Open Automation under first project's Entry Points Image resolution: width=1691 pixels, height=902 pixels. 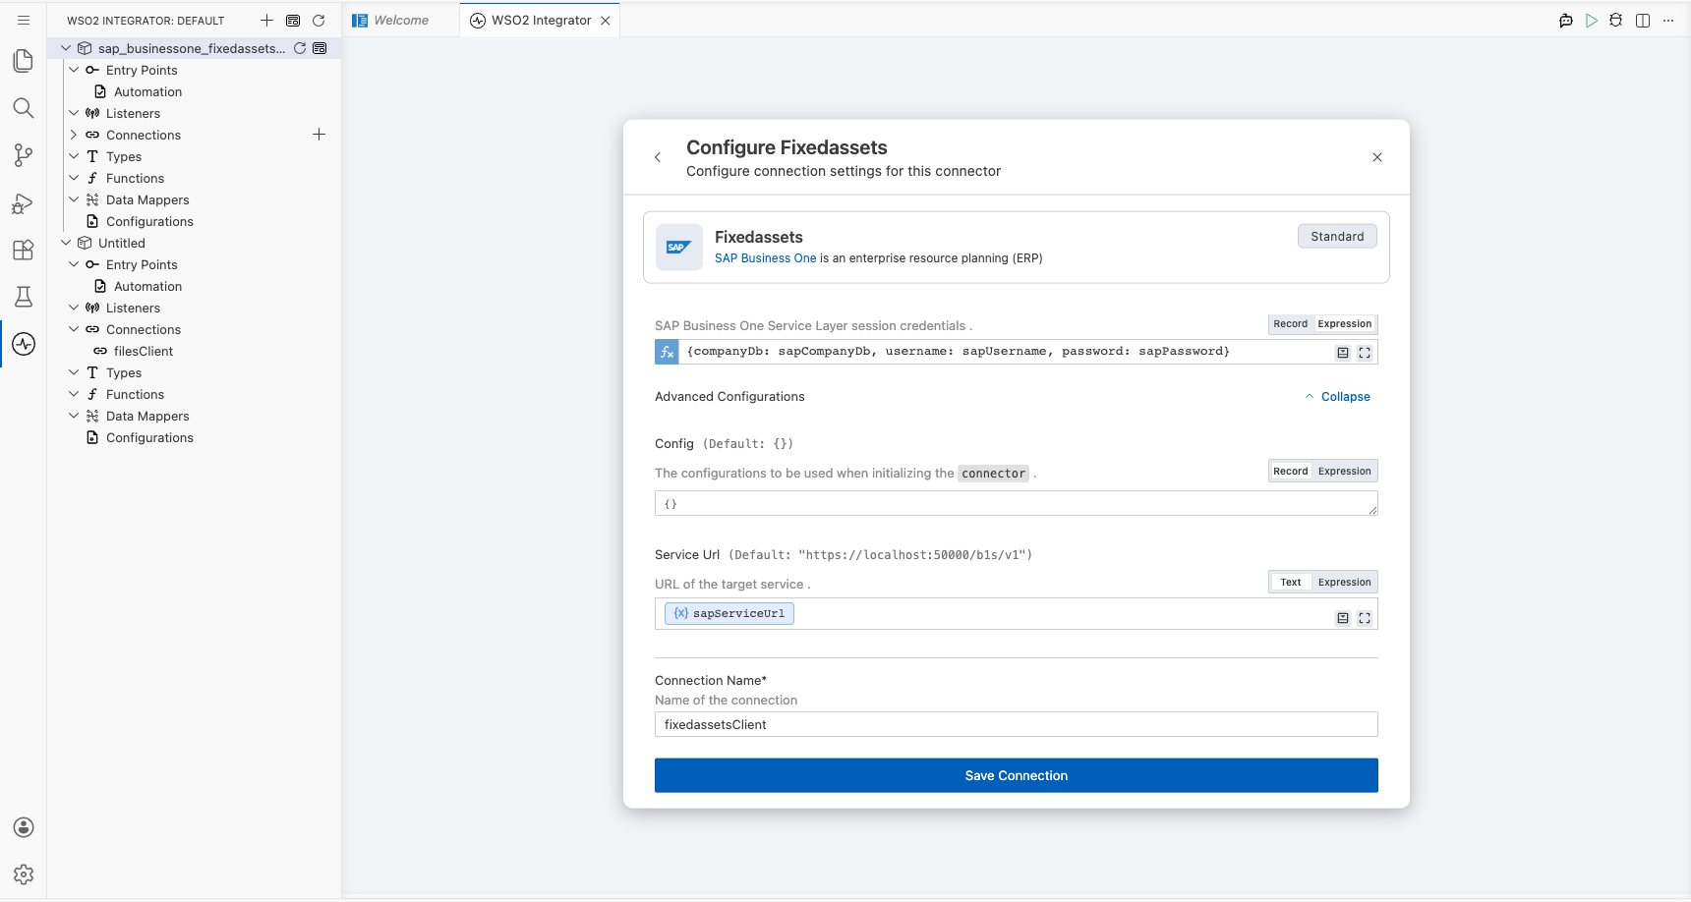[147, 91]
